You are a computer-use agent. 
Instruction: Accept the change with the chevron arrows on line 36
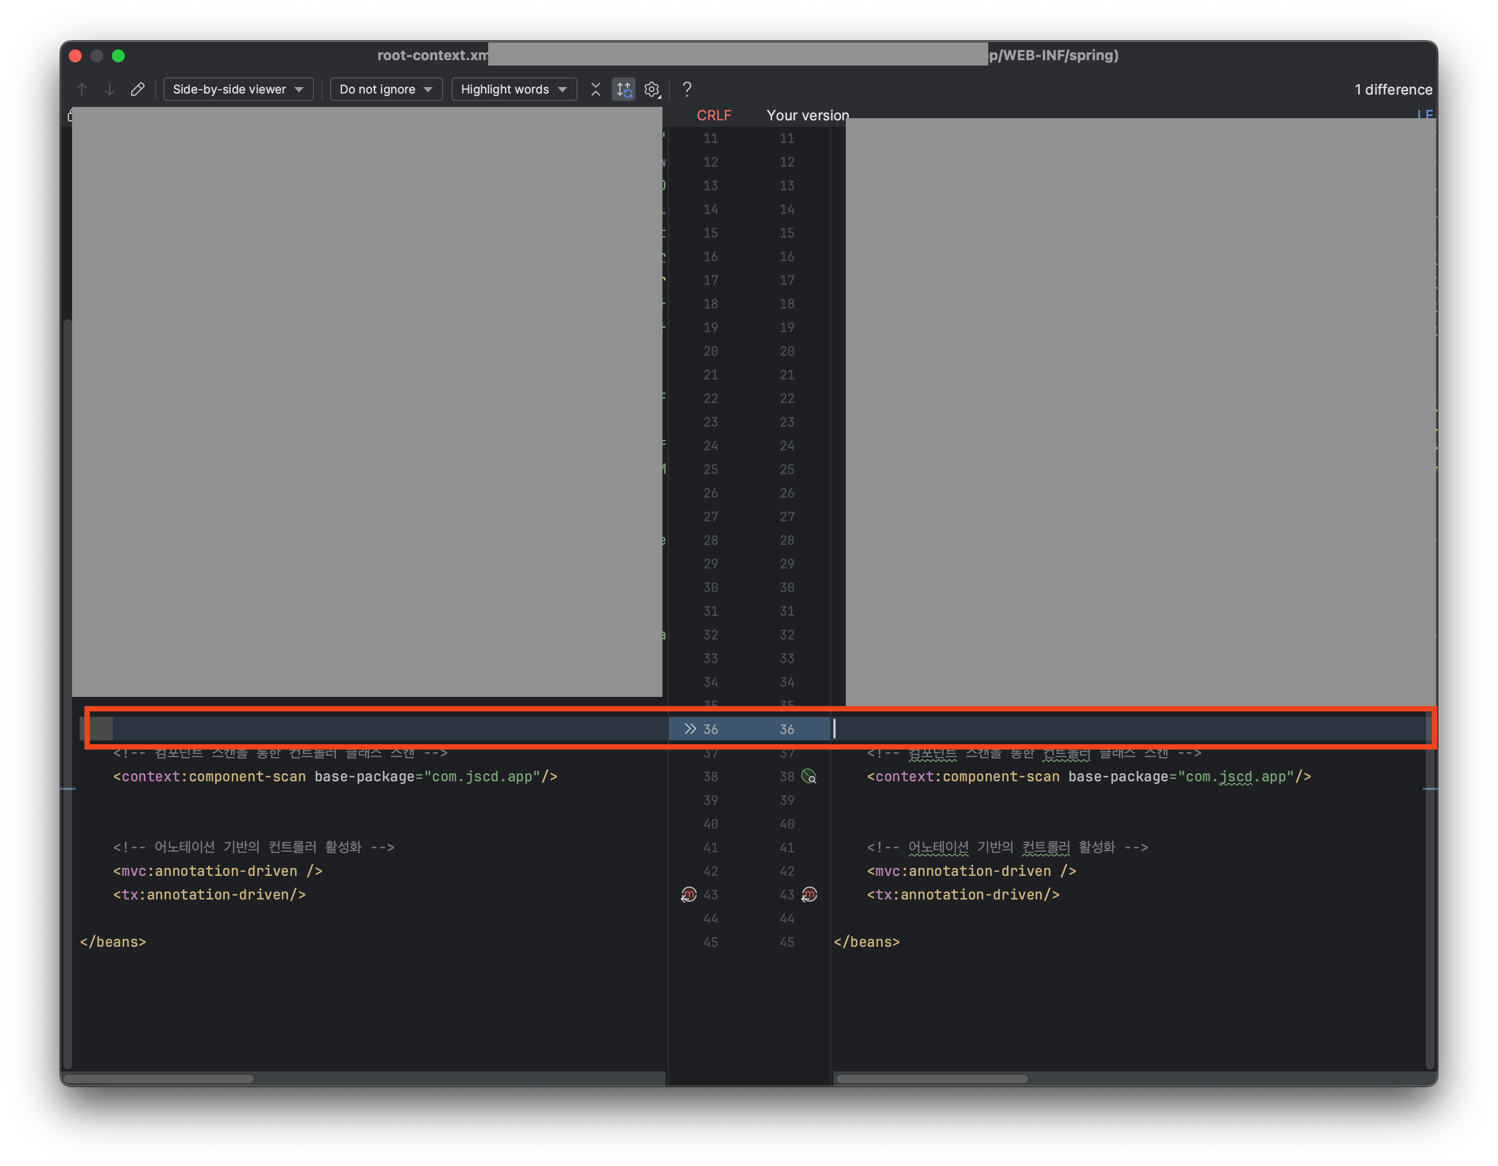690,729
